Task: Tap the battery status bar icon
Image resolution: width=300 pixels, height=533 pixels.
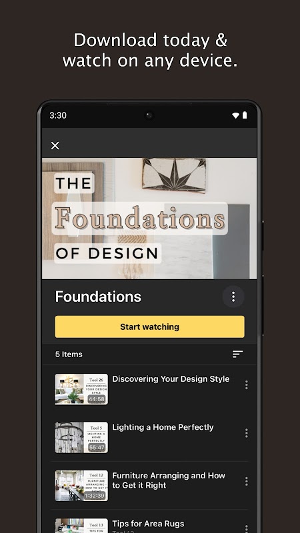Action: coord(244,115)
